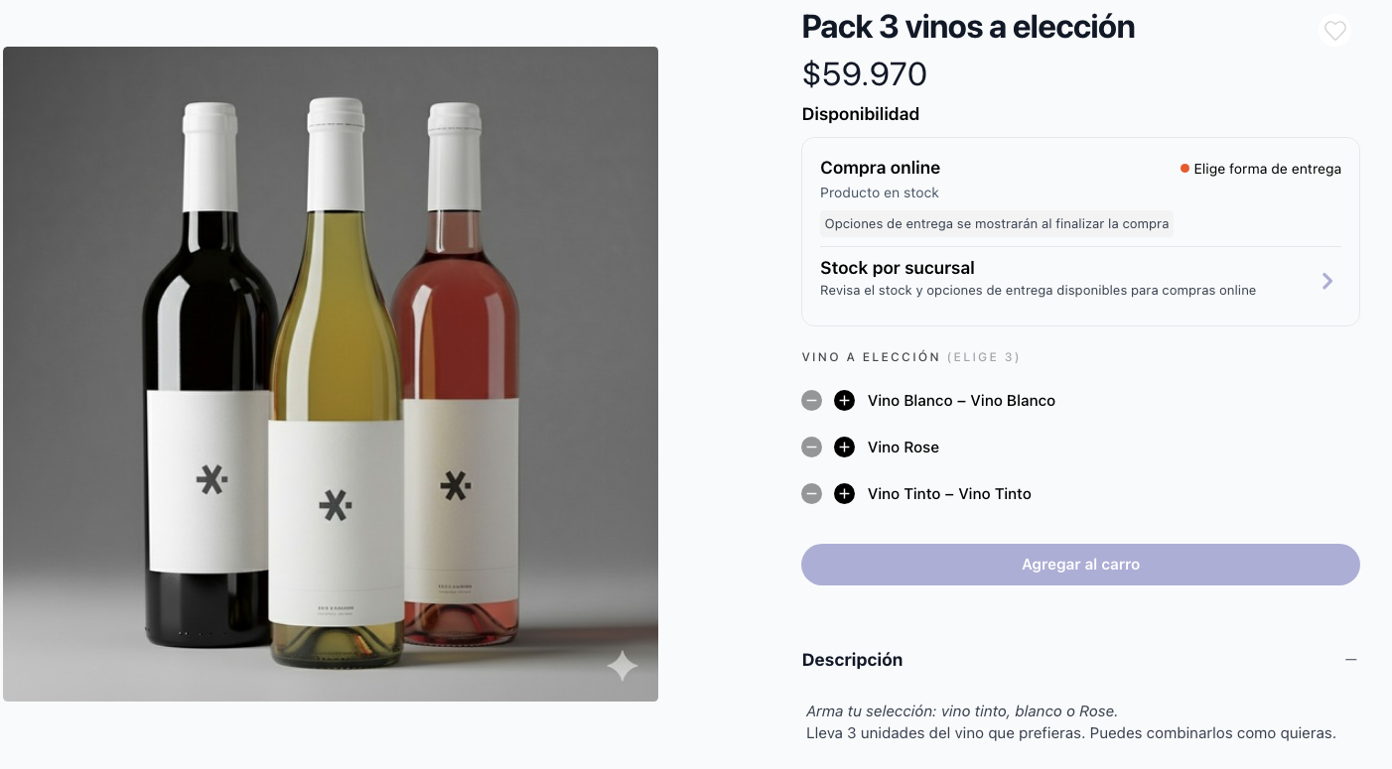
Task: Increase Vino Blanco quantity with plus icon
Action: click(x=844, y=401)
